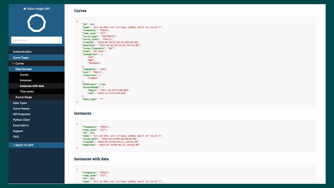
Task: Click the home icon beside Volue Insight API
Action: pyautogui.click(x=25, y=9)
